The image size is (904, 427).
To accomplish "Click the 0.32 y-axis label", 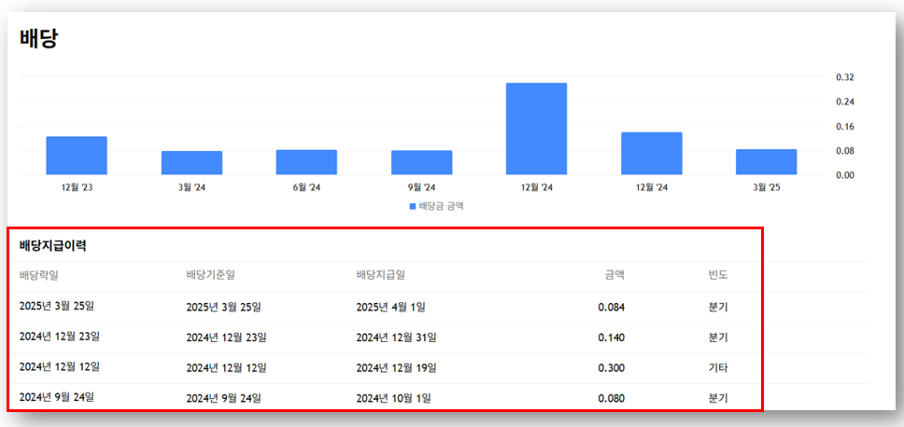I will 844,77.
